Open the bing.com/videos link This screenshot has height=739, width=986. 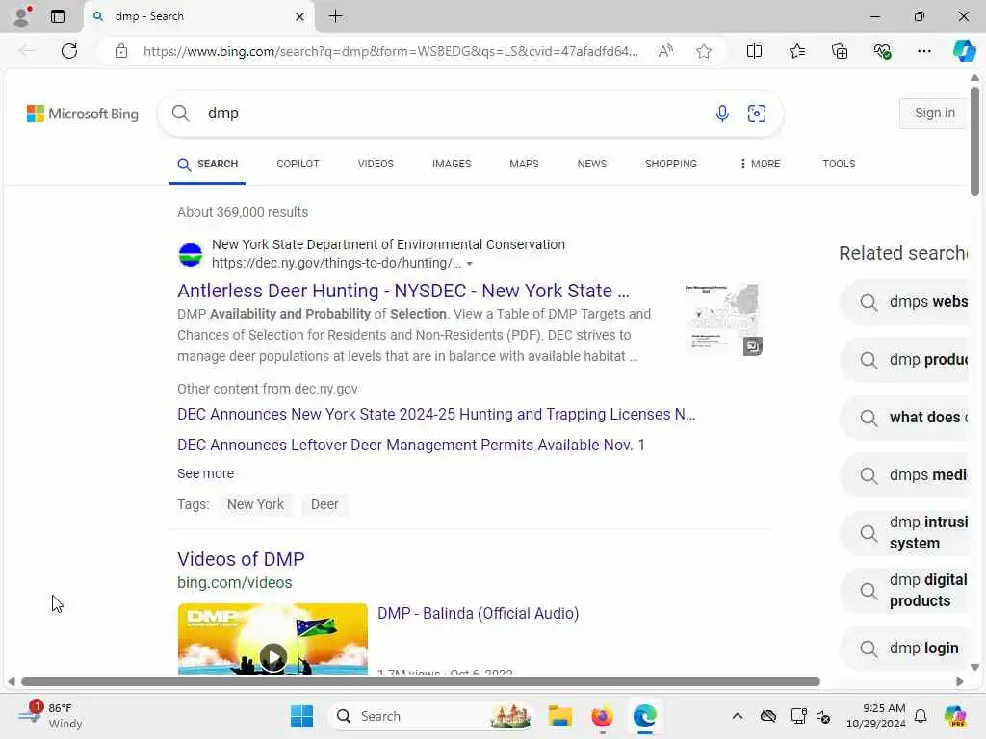[235, 583]
